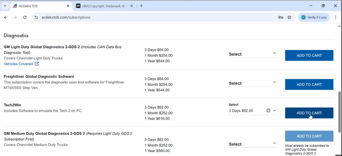The height and width of the screenshot is (156, 342).
Task: Switch to GM Copyright, Trademark tab
Action: coord(104,6)
